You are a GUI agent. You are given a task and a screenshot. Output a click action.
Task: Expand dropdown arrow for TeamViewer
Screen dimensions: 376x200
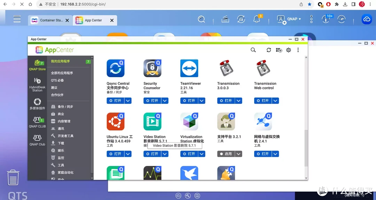point(202,101)
